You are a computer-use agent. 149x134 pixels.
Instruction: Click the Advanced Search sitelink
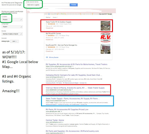[51, 104]
